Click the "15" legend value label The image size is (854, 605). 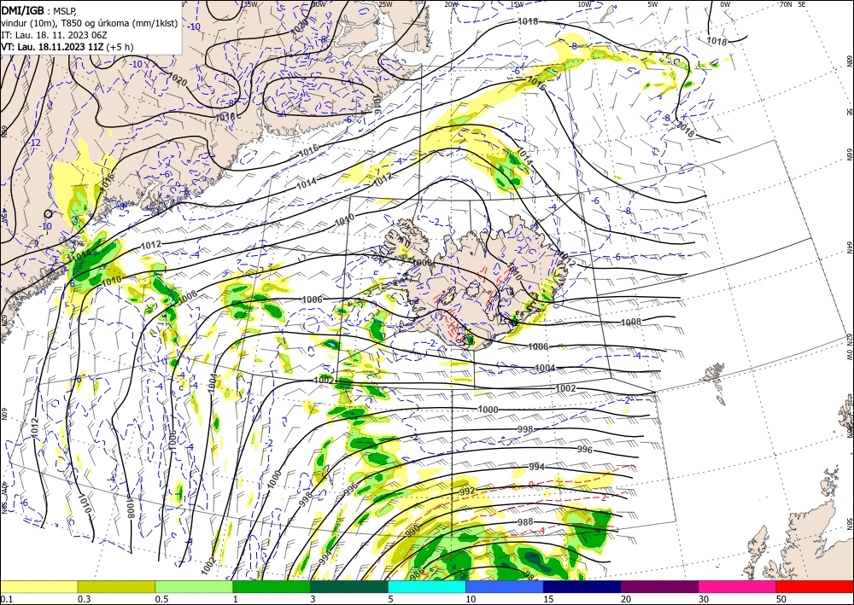[548, 599]
